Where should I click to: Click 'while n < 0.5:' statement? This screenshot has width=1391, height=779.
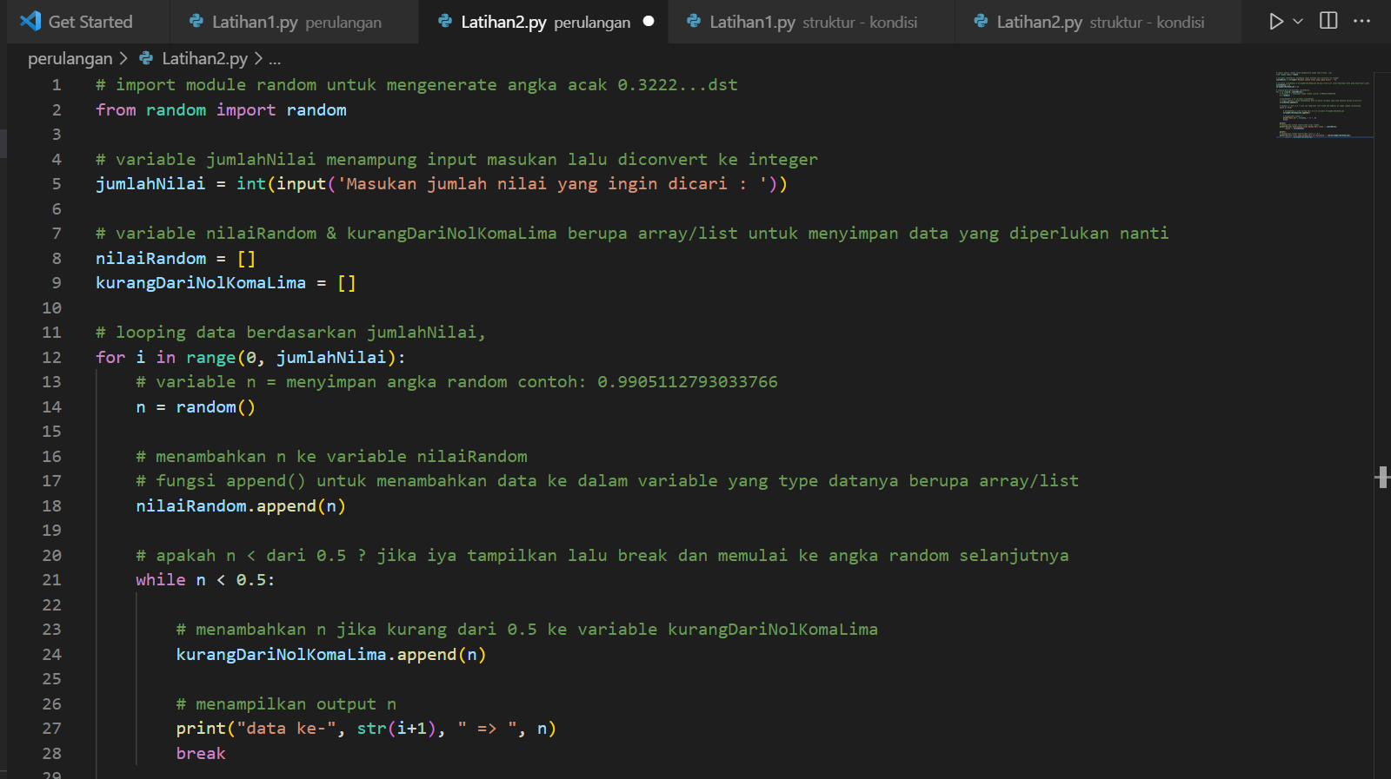pyautogui.click(x=205, y=580)
